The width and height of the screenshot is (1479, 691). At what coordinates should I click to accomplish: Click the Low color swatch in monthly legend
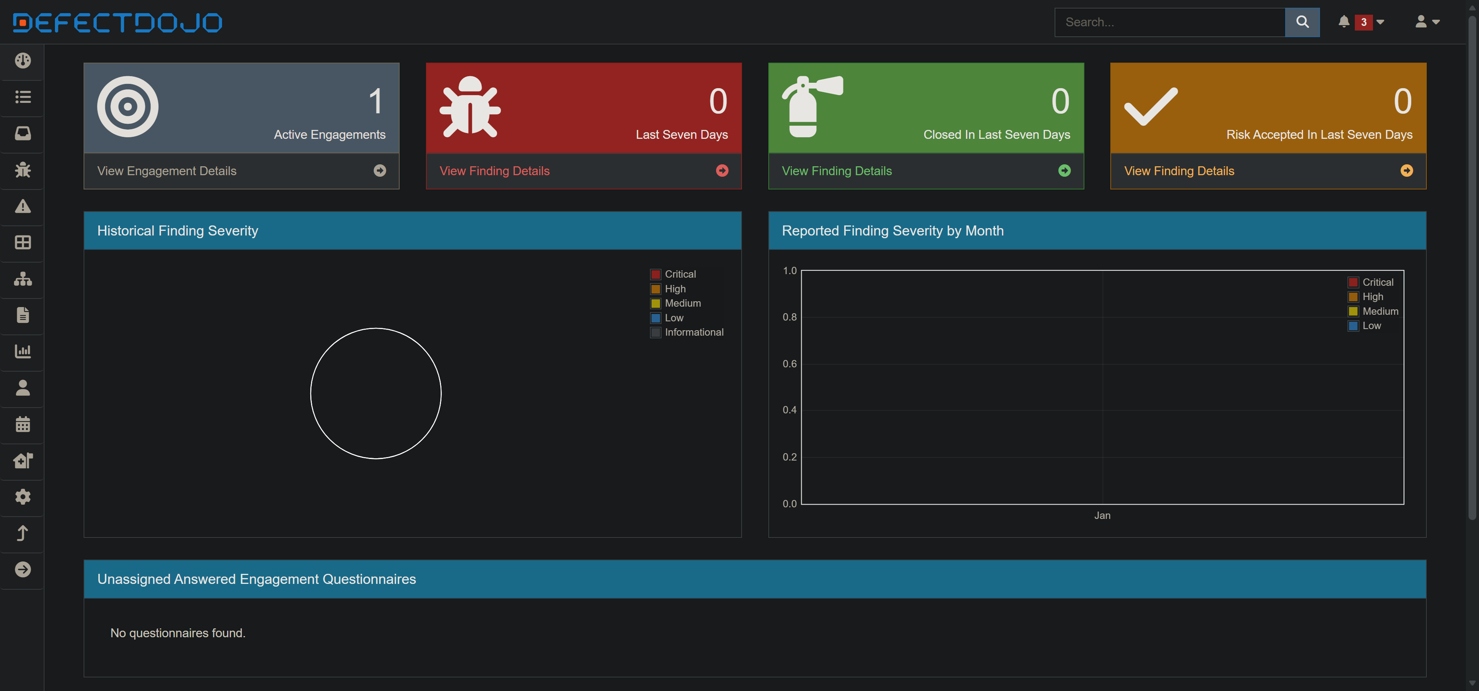1353,326
